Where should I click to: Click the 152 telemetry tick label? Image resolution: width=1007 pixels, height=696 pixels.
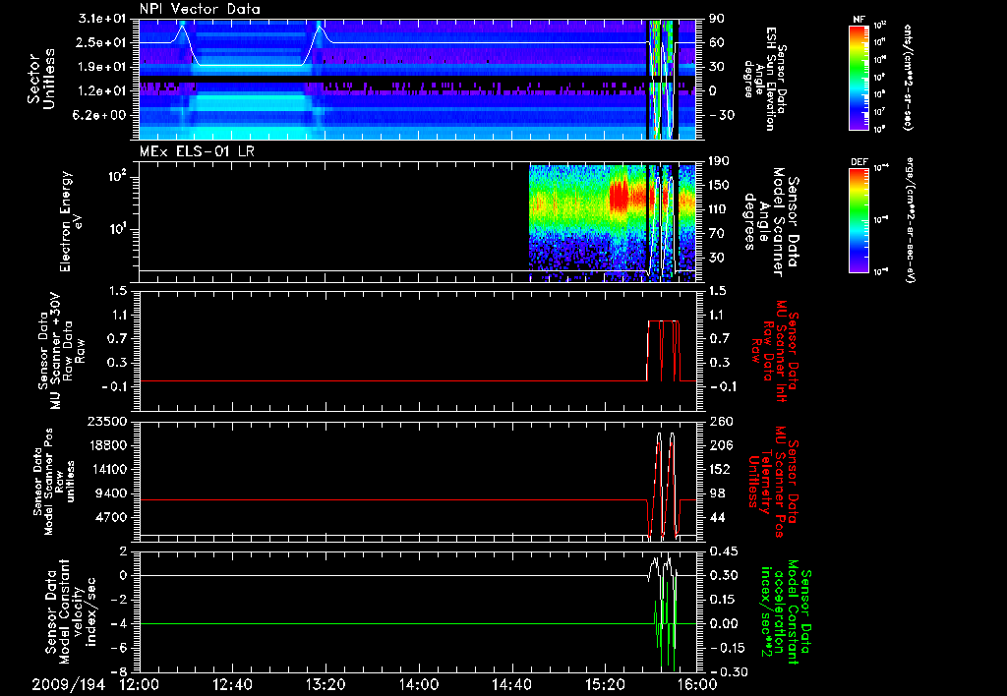[721, 469]
